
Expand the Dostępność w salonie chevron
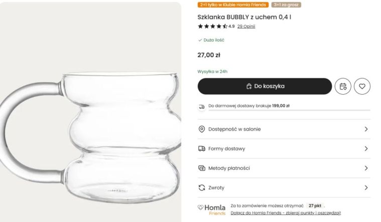pyautogui.click(x=366, y=129)
